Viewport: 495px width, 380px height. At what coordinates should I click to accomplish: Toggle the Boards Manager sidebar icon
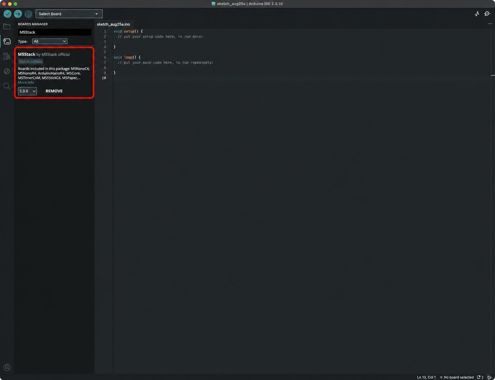point(7,41)
